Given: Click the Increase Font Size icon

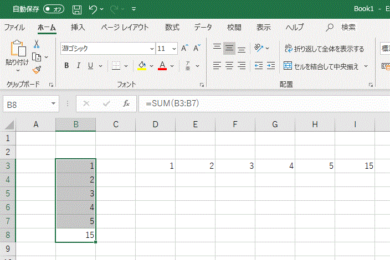Looking at the screenshot, I should click(185, 49).
